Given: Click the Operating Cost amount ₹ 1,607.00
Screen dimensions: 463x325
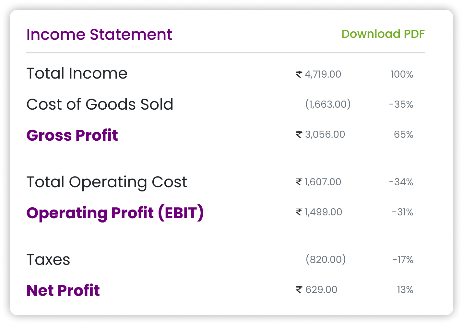Looking at the screenshot, I should [318, 182].
